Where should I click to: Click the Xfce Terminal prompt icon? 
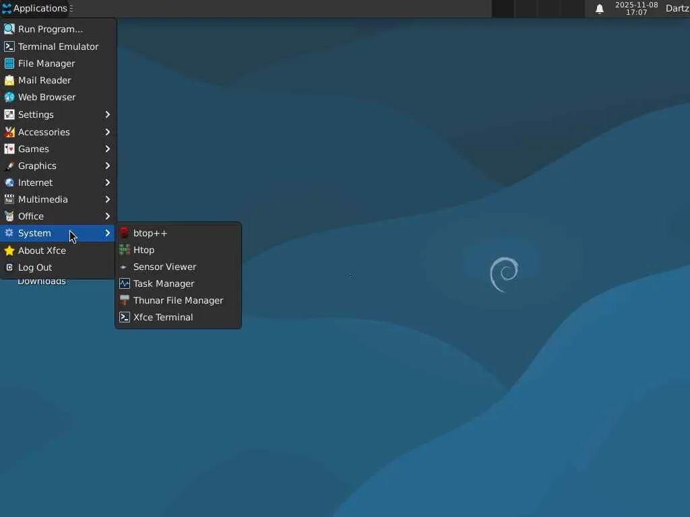point(125,317)
